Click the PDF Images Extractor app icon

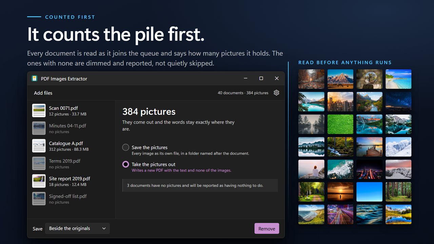click(34, 79)
